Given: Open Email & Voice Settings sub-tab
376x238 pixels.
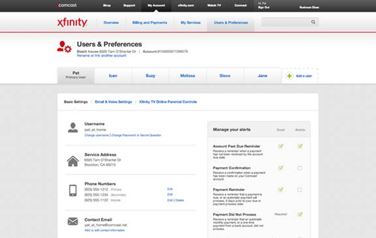Looking at the screenshot, I should click(x=114, y=102).
